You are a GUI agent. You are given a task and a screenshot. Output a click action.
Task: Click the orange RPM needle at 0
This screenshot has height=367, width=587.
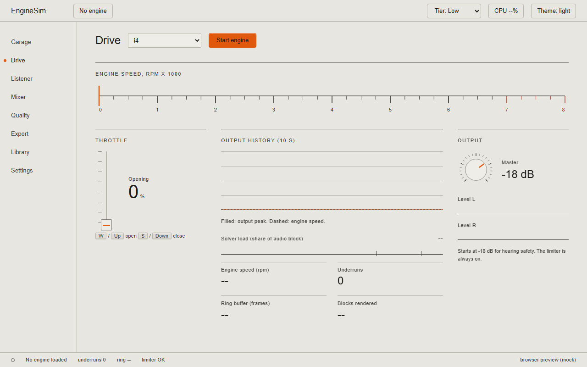(99, 96)
